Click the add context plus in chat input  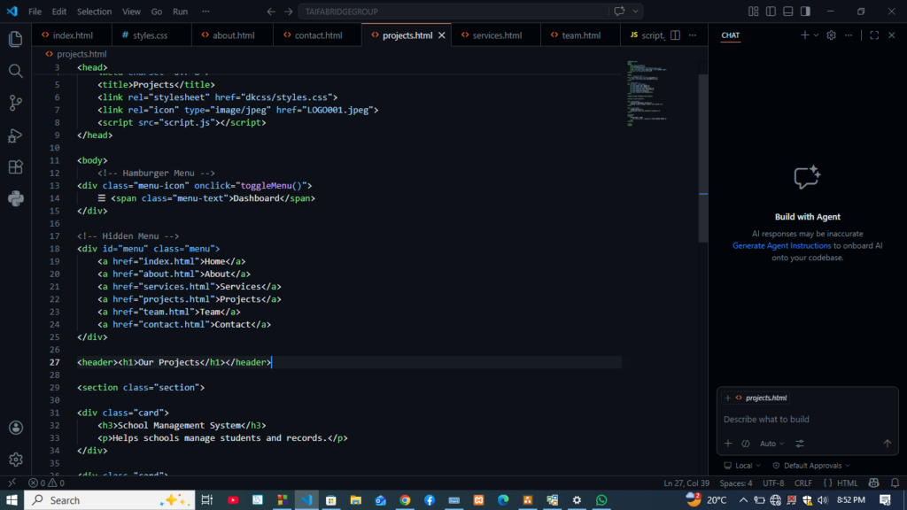pyautogui.click(x=728, y=444)
